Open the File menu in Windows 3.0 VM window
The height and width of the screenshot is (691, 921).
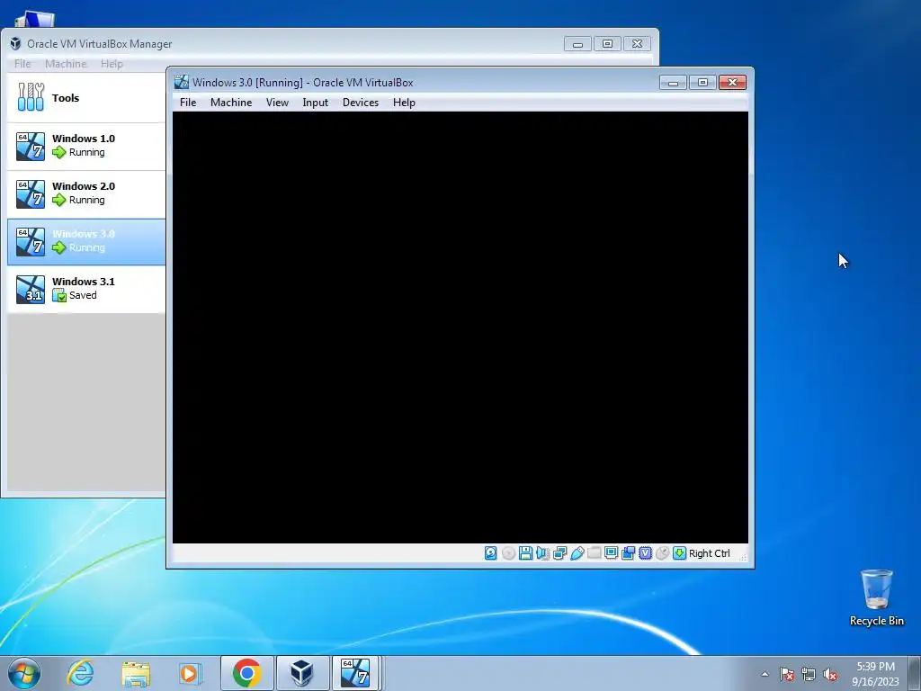(188, 103)
